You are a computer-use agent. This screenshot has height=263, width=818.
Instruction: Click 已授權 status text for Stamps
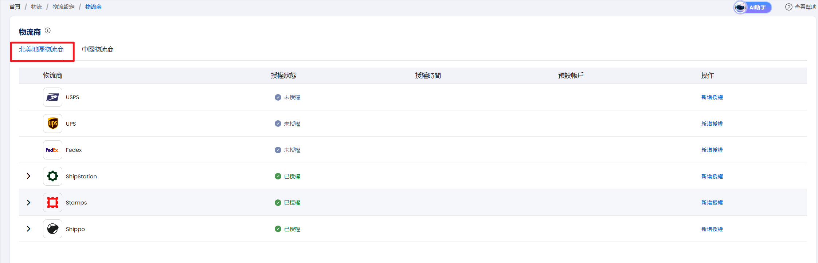(x=292, y=203)
